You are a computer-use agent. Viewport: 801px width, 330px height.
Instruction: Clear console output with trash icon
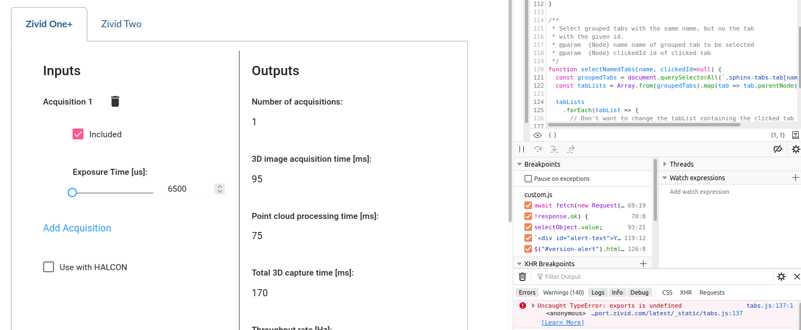coord(522,277)
